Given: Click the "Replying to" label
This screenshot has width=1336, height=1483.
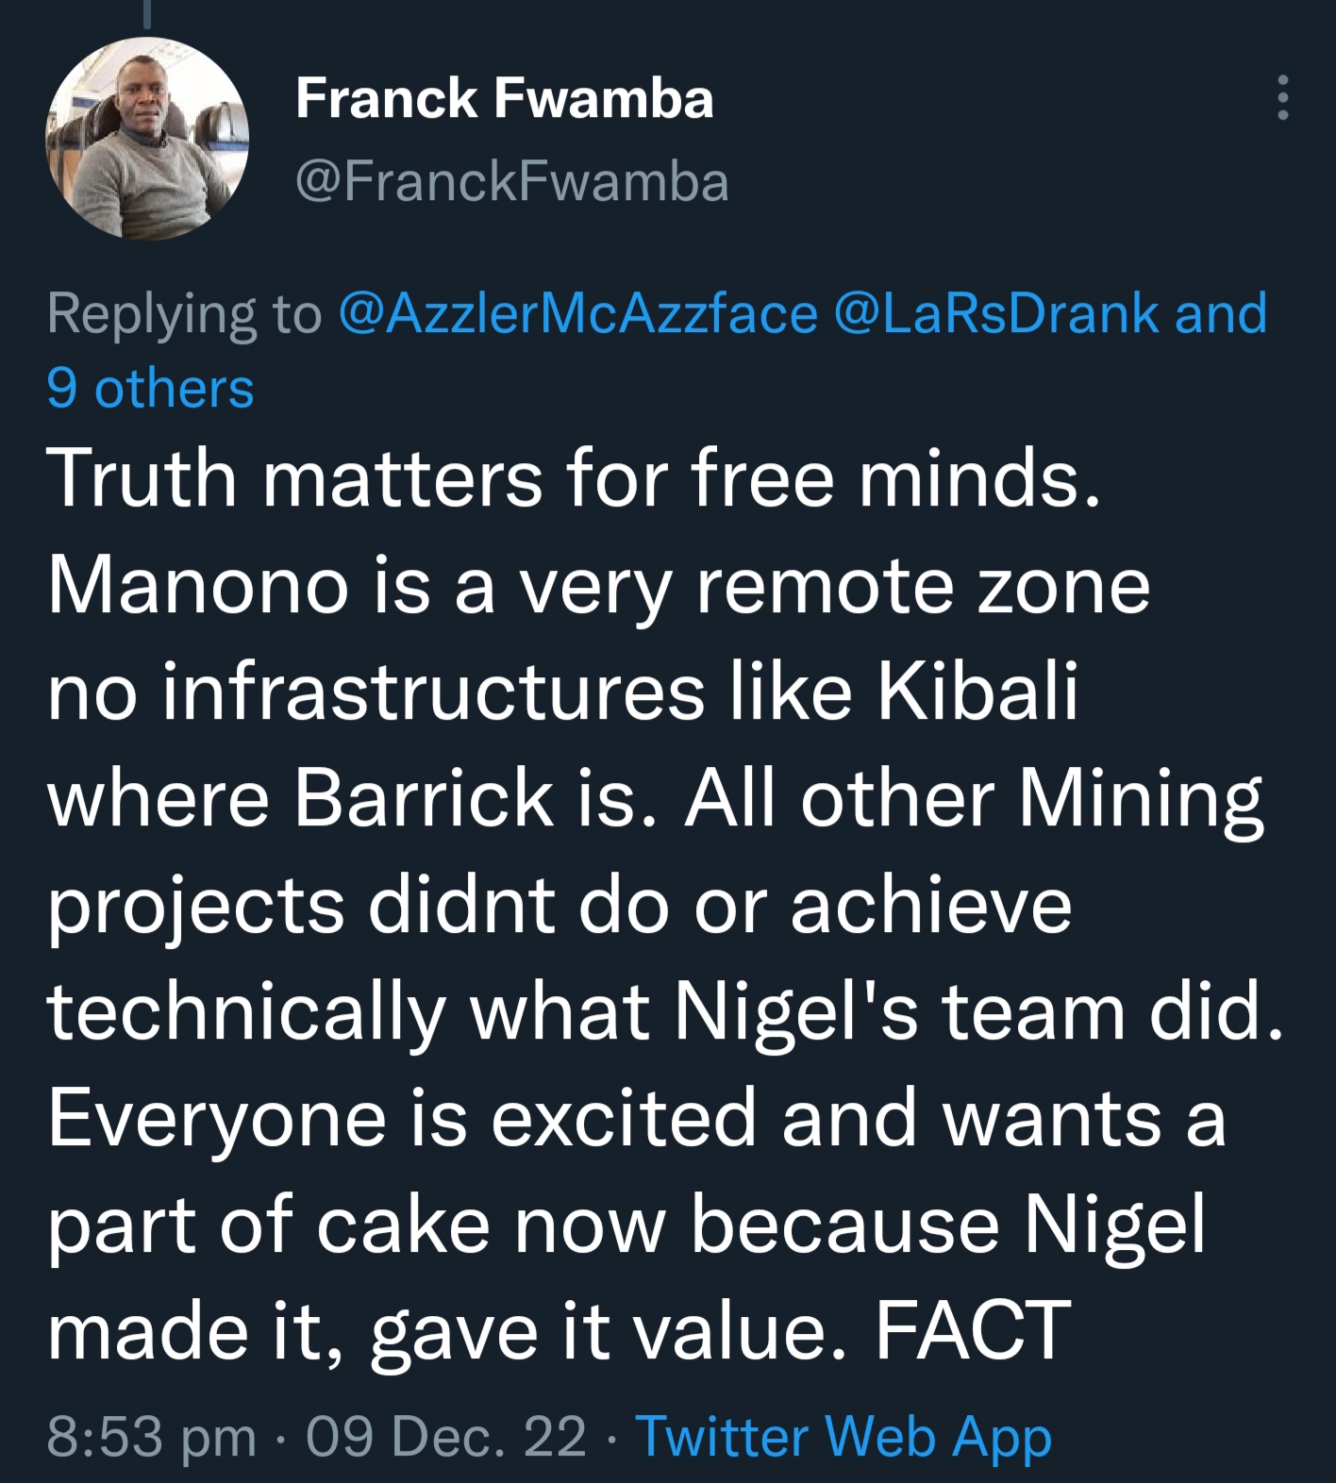Looking at the screenshot, I should point(184,314).
